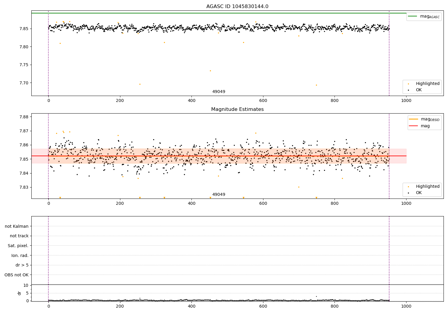448x313 pixels.
Task: Click orange triangle marker near x=750 in middle plot
Action: coord(316,198)
